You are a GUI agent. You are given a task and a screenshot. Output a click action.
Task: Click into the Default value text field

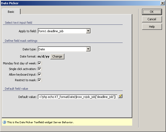click(77, 97)
